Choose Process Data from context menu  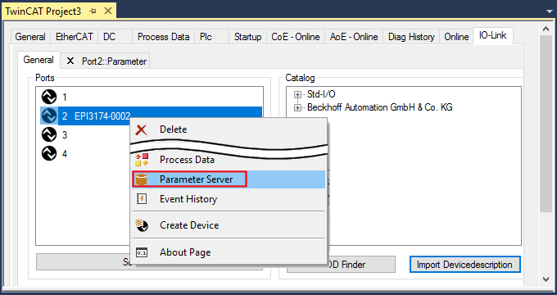[x=229, y=160]
